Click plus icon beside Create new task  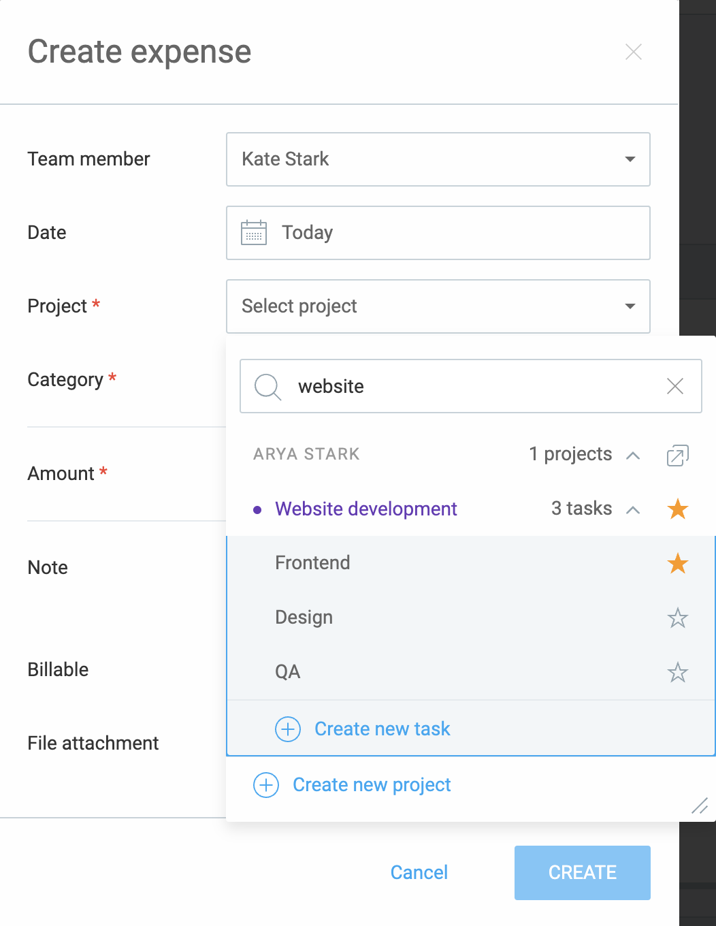288,729
